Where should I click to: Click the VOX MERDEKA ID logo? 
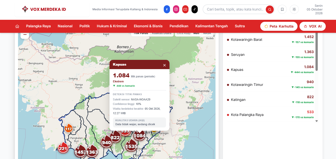44,9
